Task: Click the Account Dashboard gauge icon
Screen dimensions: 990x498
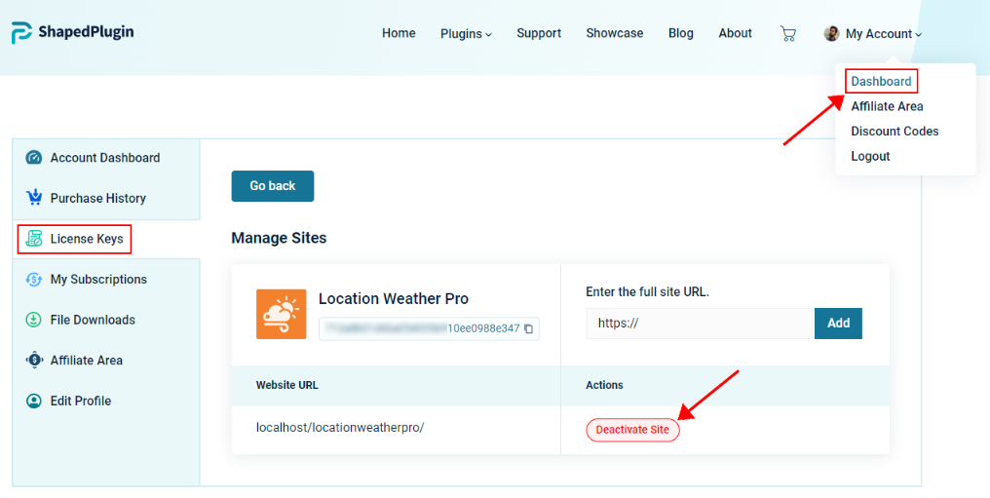Action: 33,158
